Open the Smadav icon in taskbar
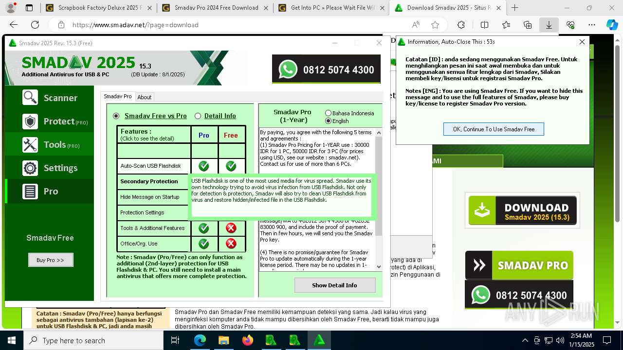The width and height of the screenshot is (623, 350). pyautogui.click(x=319, y=340)
